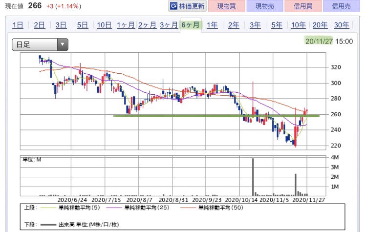Click the 単純移動平均(5) legend entry

pyautogui.click(x=79, y=208)
